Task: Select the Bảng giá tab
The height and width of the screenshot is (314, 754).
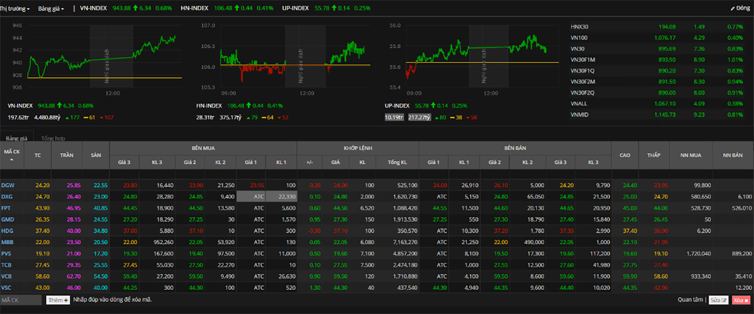Action: [x=17, y=138]
